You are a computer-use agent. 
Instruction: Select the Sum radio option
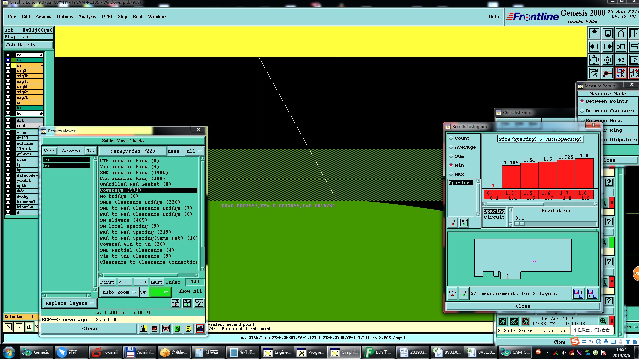click(x=452, y=156)
